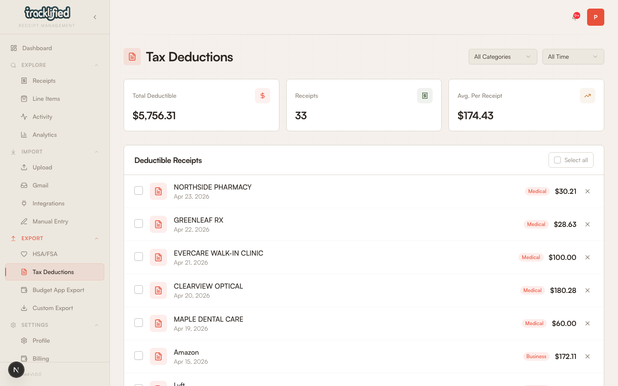Remove Amazon receipt with X icon
618x386 pixels.
coord(588,356)
